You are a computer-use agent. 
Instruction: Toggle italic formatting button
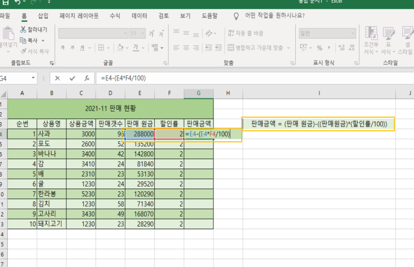pyautogui.click(x=72, y=48)
